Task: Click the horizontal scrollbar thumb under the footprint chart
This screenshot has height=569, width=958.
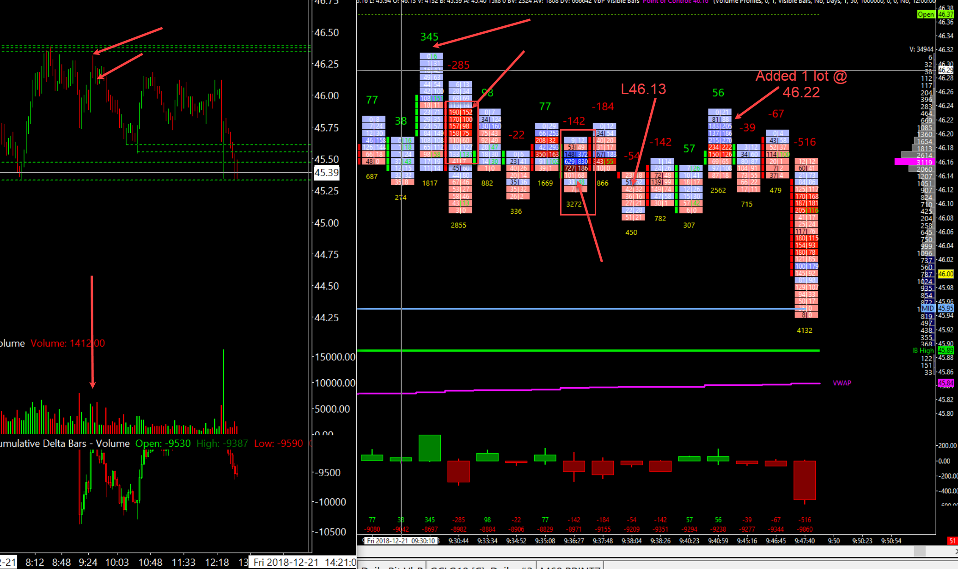Action: click(920, 551)
